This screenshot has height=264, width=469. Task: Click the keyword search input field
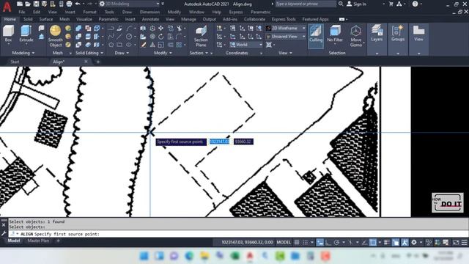pos(306,4)
